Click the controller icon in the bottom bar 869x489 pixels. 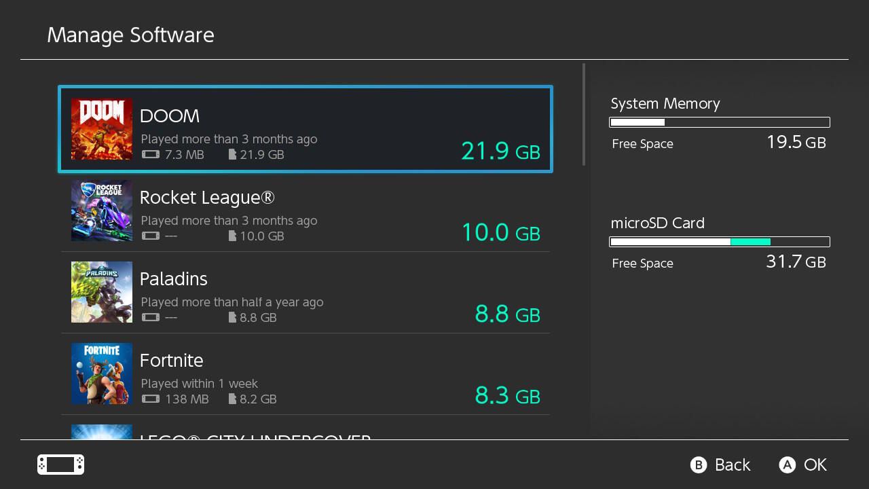point(60,465)
